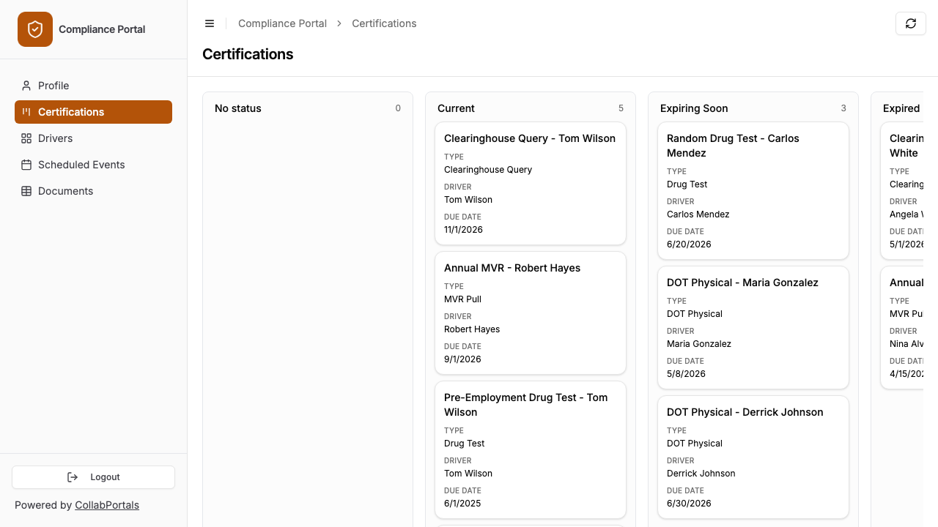Click the Current column count 5
The image size is (938, 527).
coord(621,108)
